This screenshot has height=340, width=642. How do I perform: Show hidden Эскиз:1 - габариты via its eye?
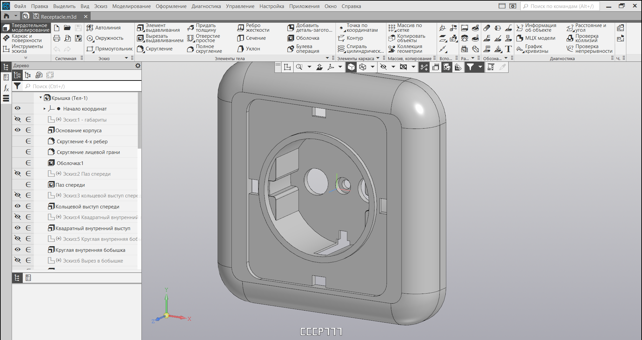[x=18, y=119]
